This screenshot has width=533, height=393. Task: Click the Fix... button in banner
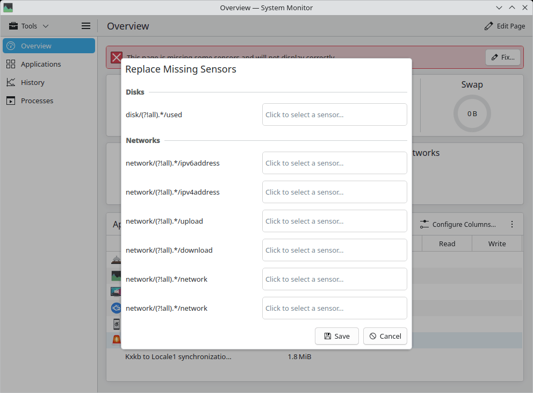[x=502, y=57]
